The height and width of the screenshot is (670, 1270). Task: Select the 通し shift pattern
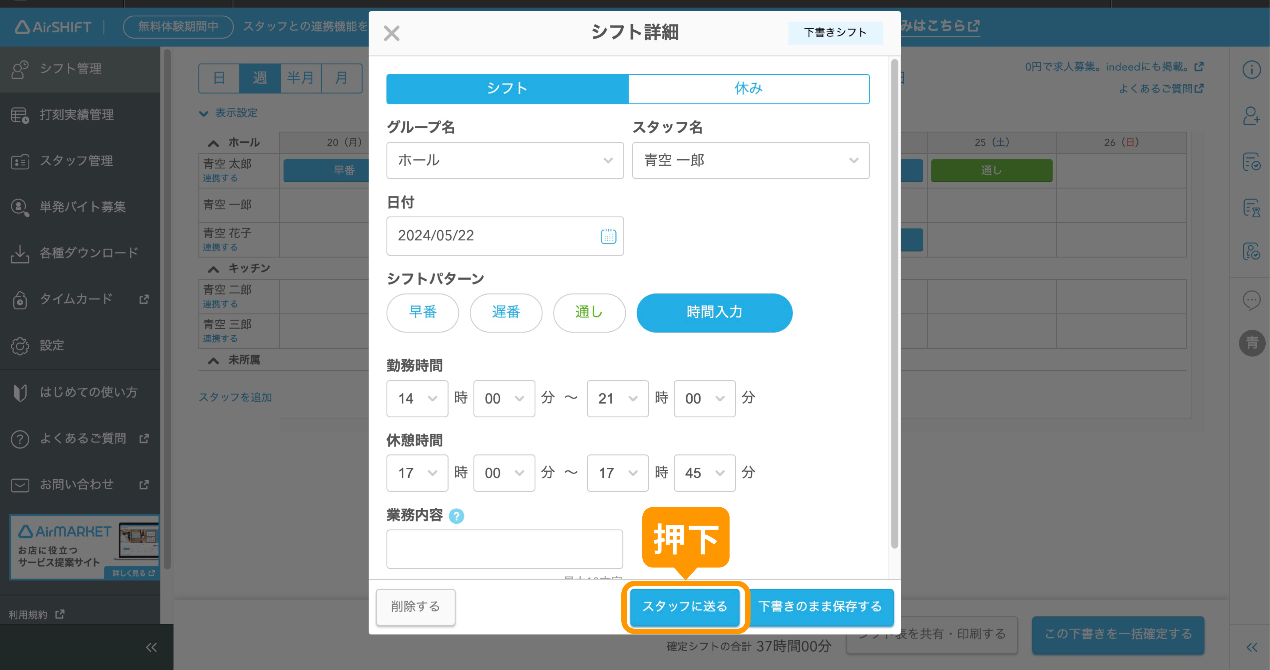pos(589,313)
